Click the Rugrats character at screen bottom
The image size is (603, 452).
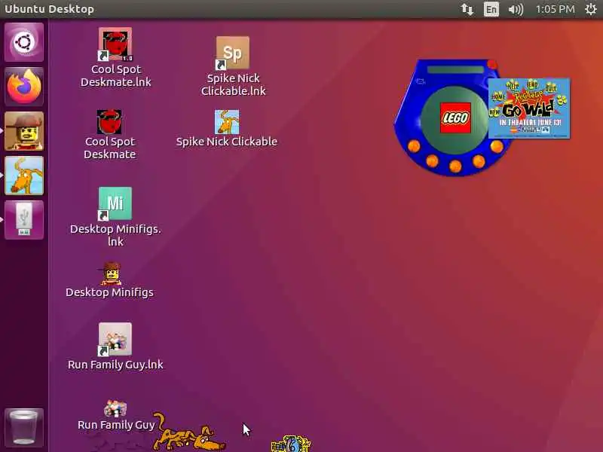[291, 444]
